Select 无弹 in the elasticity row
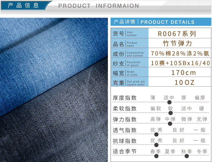212x162 pixels. coord(202,119)
